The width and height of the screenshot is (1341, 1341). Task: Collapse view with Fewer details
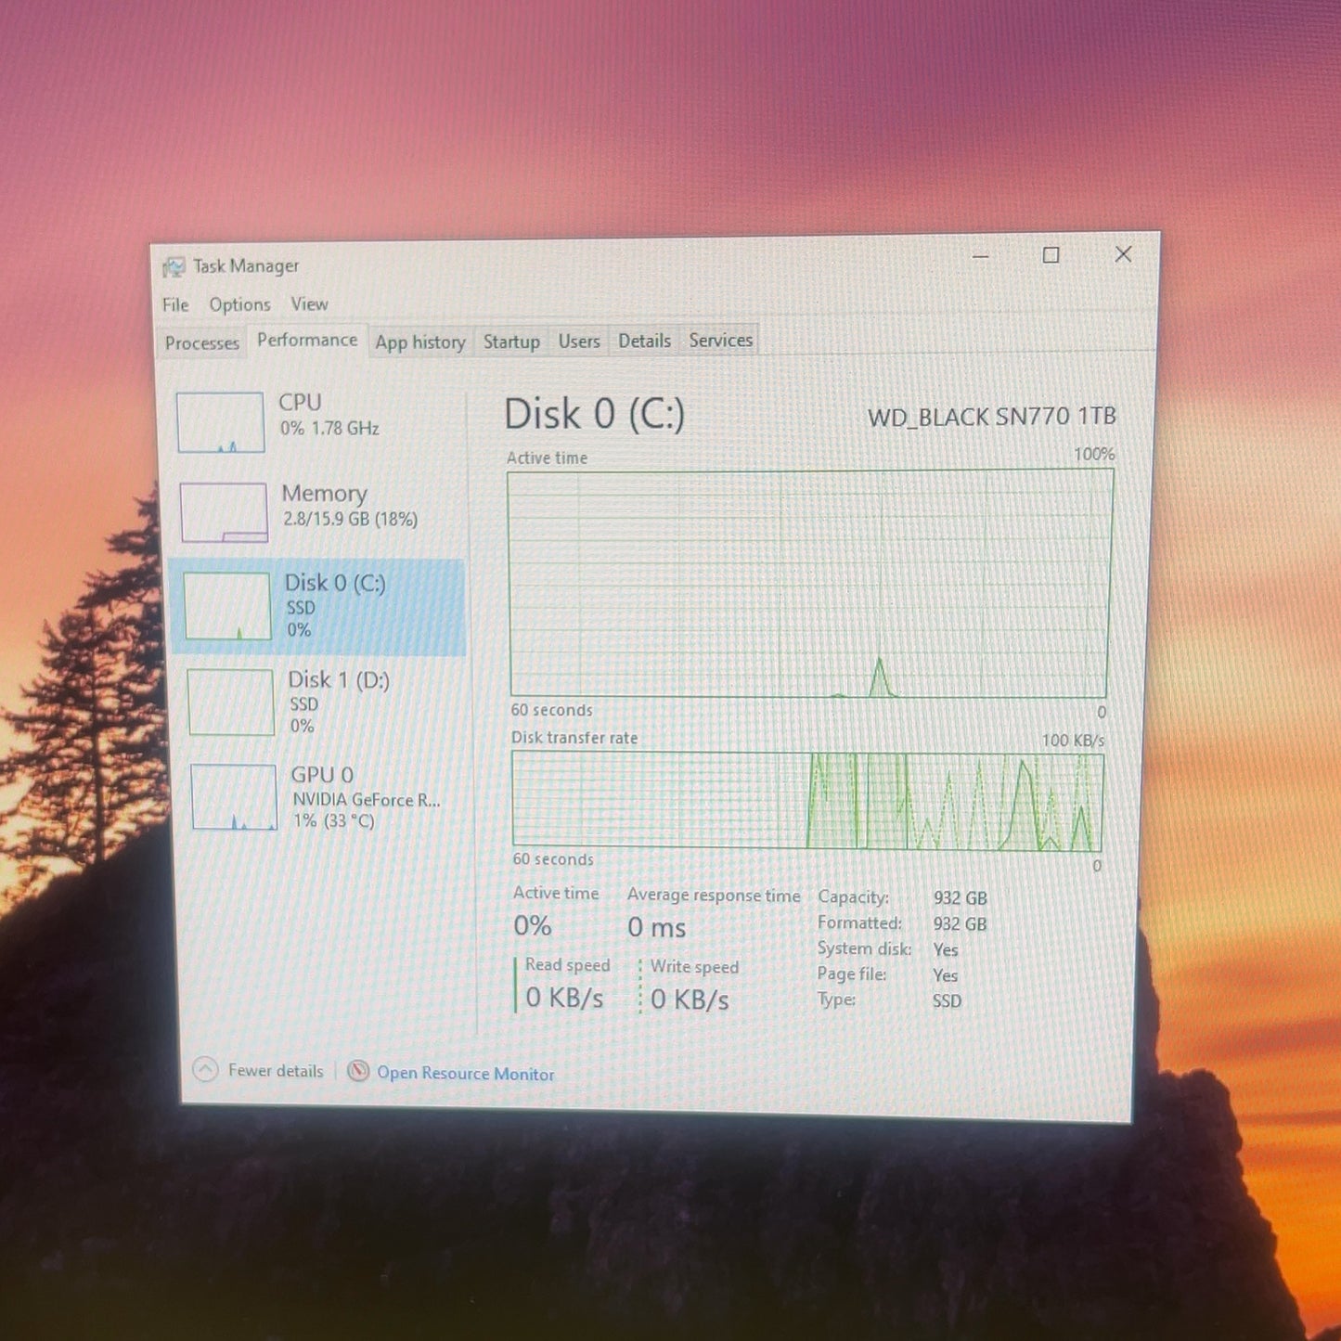[x=276, y=1071]
